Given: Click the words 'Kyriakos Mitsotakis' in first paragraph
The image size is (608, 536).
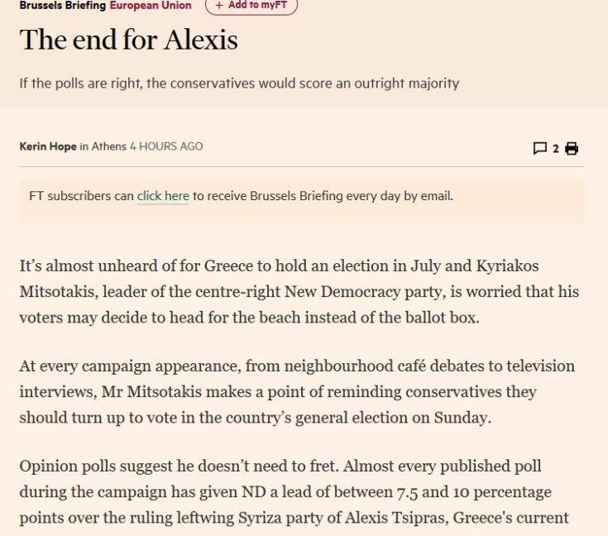Looking at the screenshot, I should click(x=280, y=279).
